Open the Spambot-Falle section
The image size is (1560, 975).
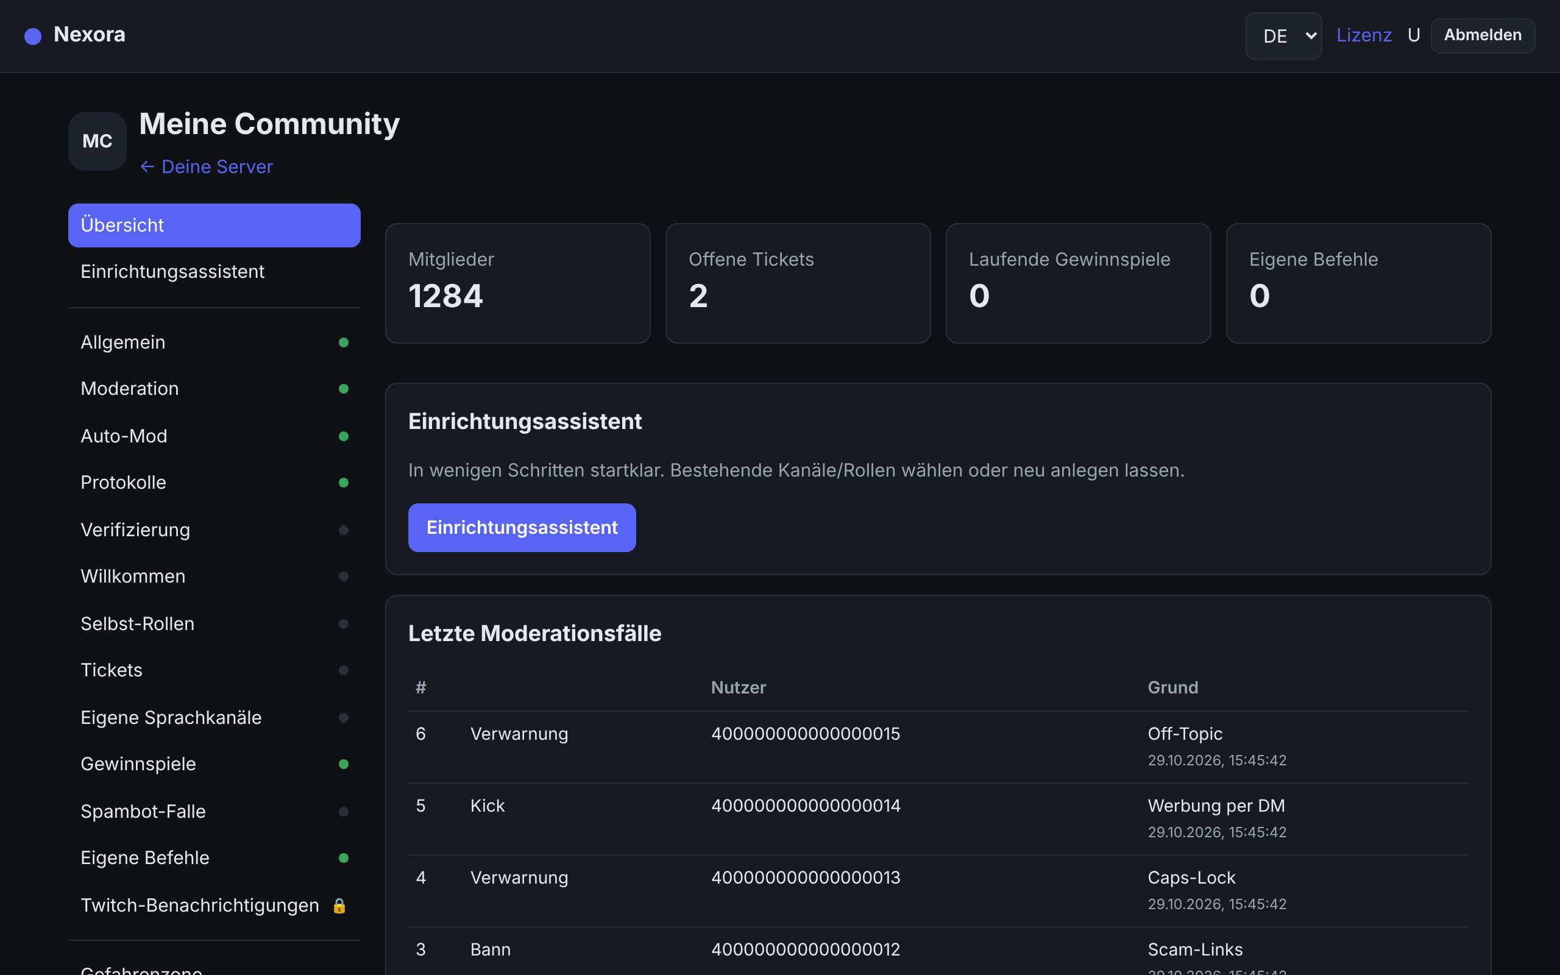[x=214, y=812]
